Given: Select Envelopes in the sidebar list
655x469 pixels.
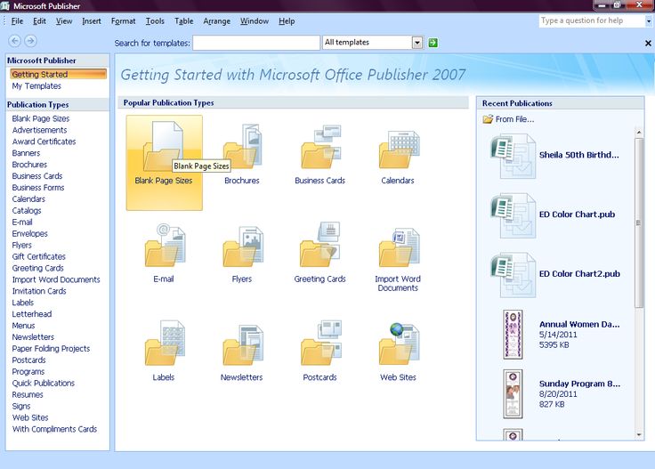Looking at the screenshot, I should pyautogui.click(x=30, y=233).
